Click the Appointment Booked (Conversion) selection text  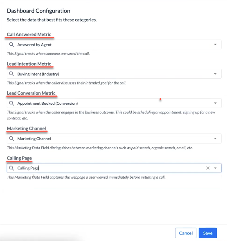[47, 103]
